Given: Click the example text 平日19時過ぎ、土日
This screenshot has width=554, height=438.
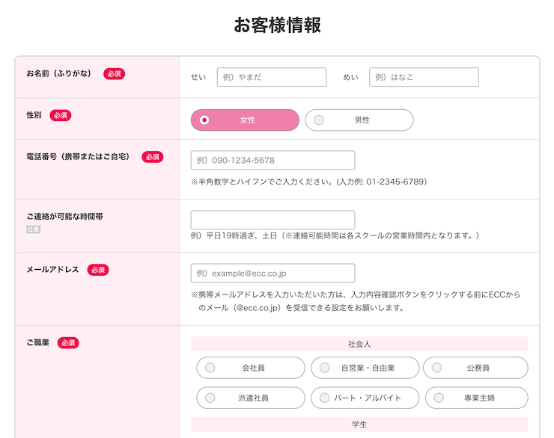Looking at the screenshot, I should [x=335, y=235].
